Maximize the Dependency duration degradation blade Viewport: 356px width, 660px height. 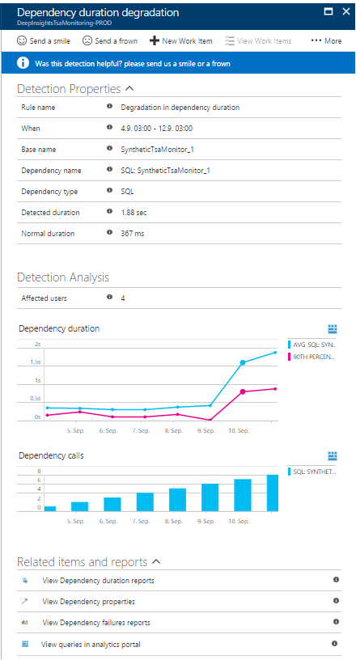tap(328, 12)
